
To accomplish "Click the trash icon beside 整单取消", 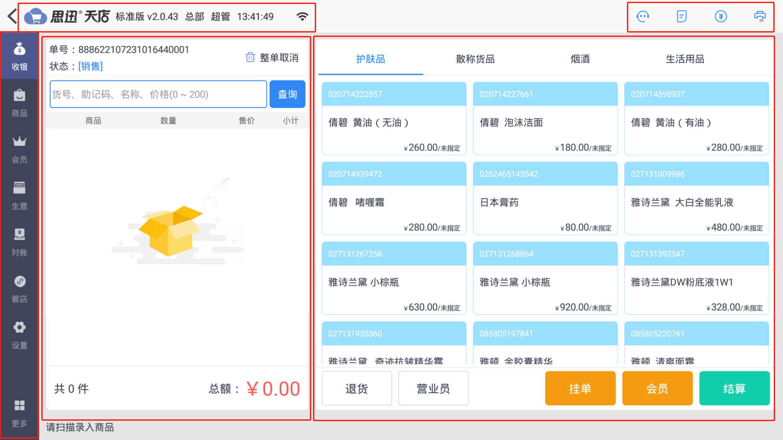I will tap(250, 57).
